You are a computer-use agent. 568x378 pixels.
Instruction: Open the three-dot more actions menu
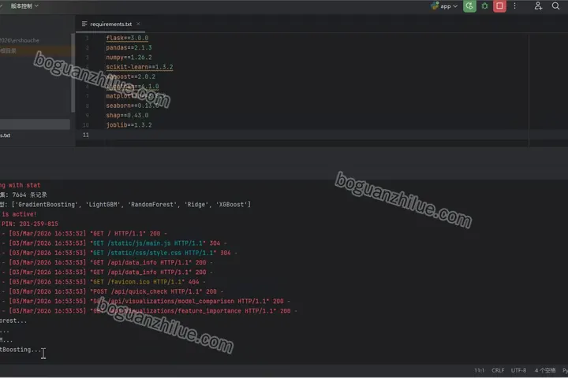point(514,6)
